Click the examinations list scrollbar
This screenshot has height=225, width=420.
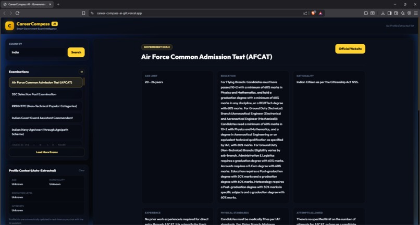[x=84, y=81]
